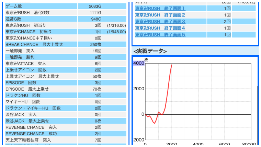Click the 東京卍RUSH 終了画面３ link
The height and width of the screenshot is (147, 261).
(160, 21)
